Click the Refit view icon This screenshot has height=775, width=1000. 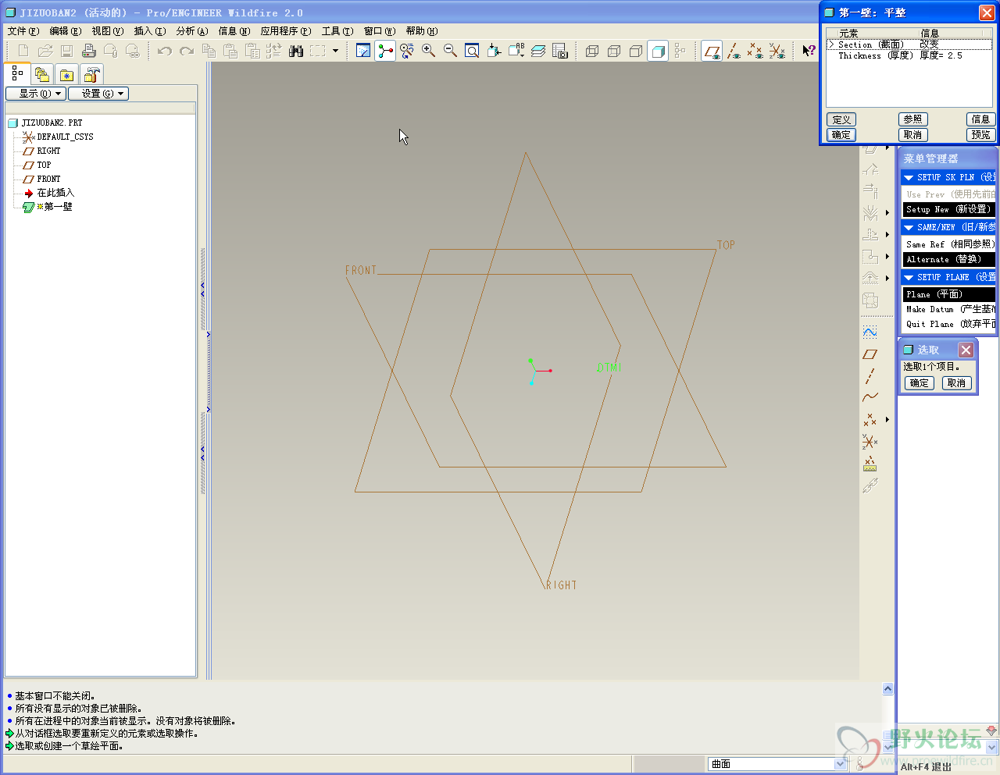point(473,51)
